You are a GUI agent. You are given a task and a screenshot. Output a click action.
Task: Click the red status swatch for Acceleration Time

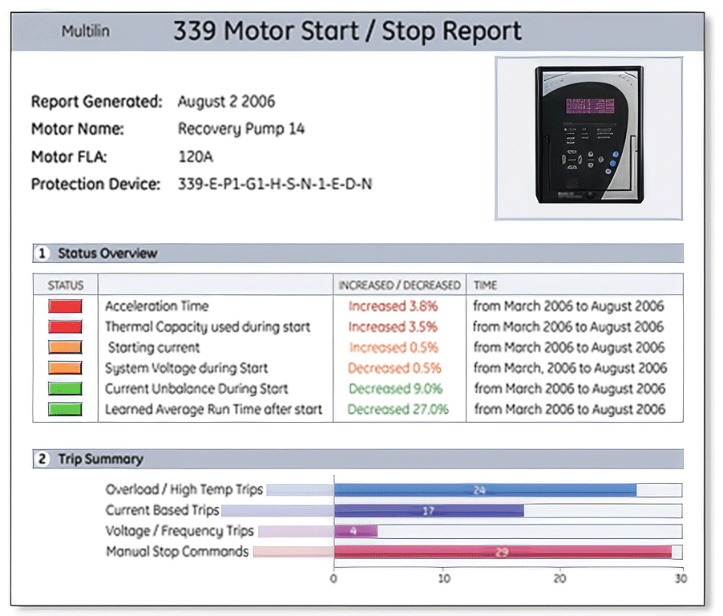pyautogui.click(x=65, y=306)
